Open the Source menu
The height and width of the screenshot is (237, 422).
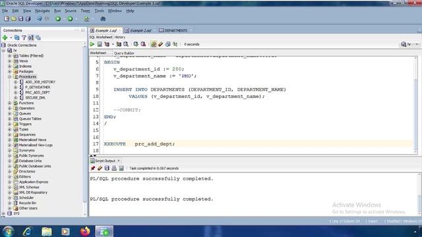[x=71, y=11]
